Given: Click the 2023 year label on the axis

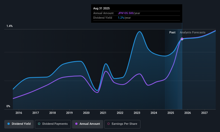Looking at the screenshot, I should point(137,113).
